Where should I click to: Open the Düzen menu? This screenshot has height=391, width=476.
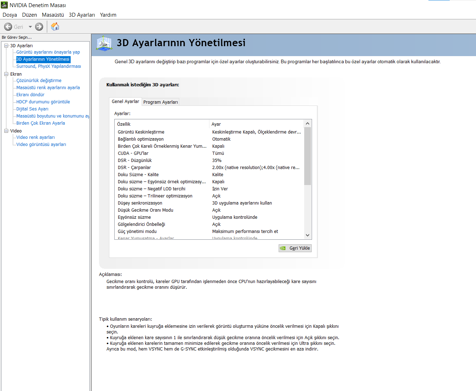coord(29,15)
